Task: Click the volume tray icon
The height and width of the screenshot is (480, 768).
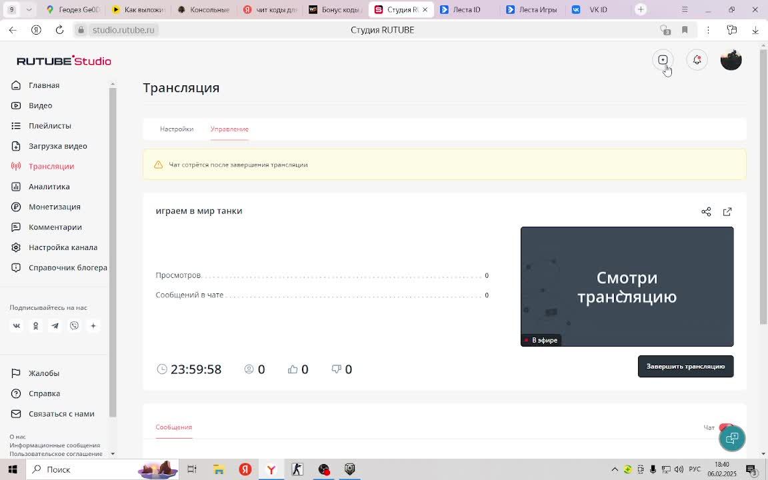Action: click(679, 469)
